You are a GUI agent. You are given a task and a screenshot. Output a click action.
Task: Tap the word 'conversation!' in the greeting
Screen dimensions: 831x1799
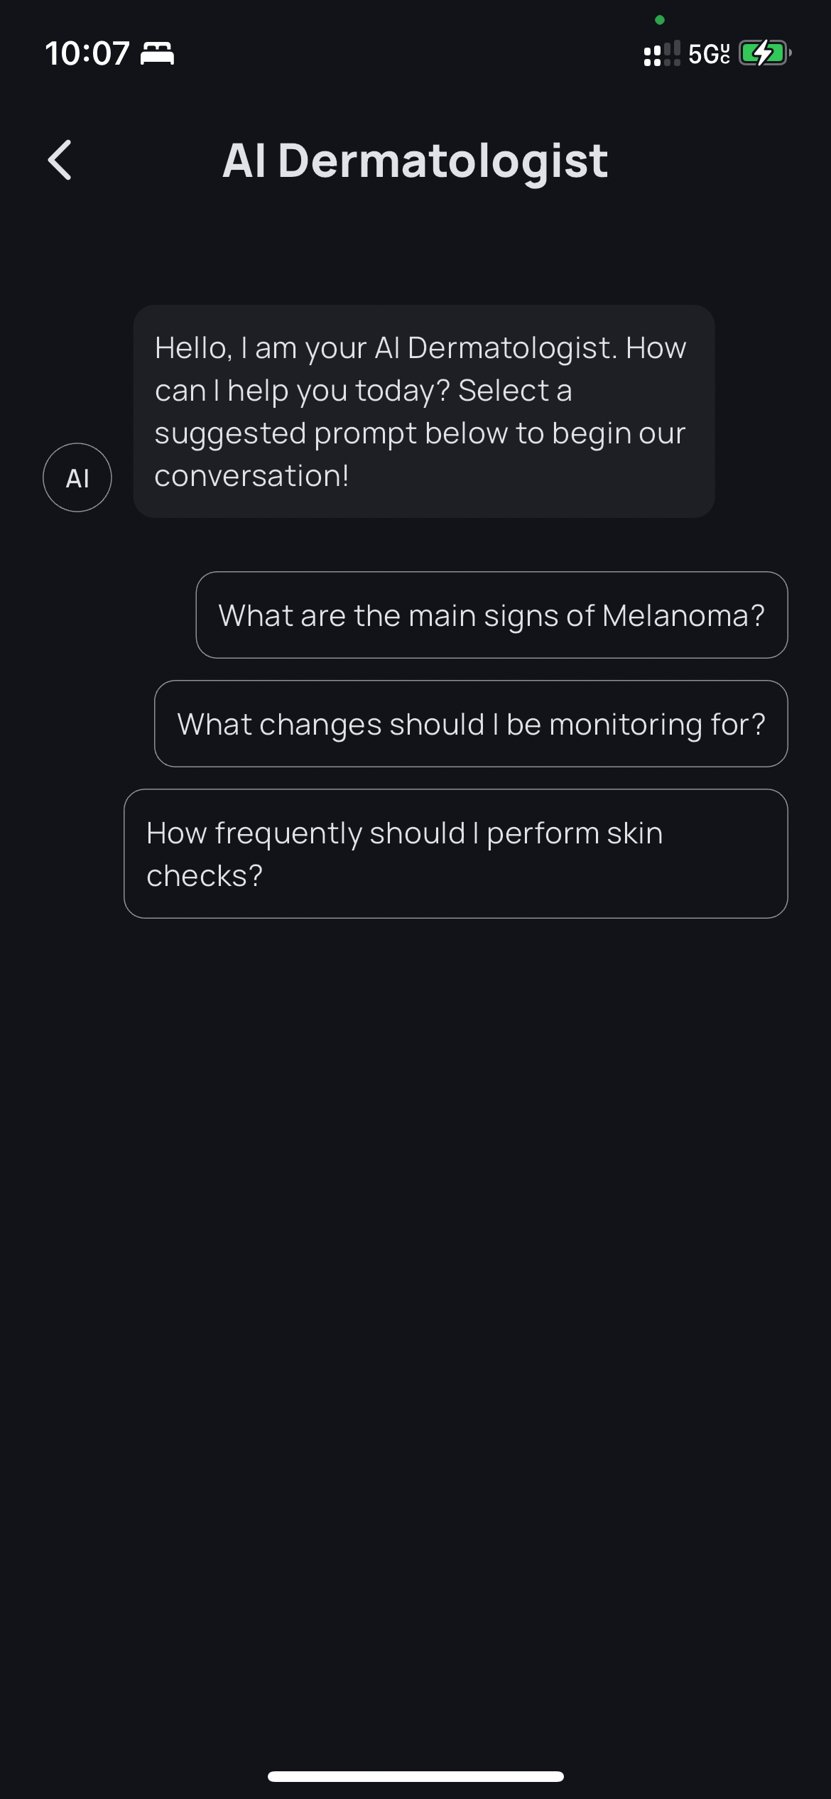(251, 476)
